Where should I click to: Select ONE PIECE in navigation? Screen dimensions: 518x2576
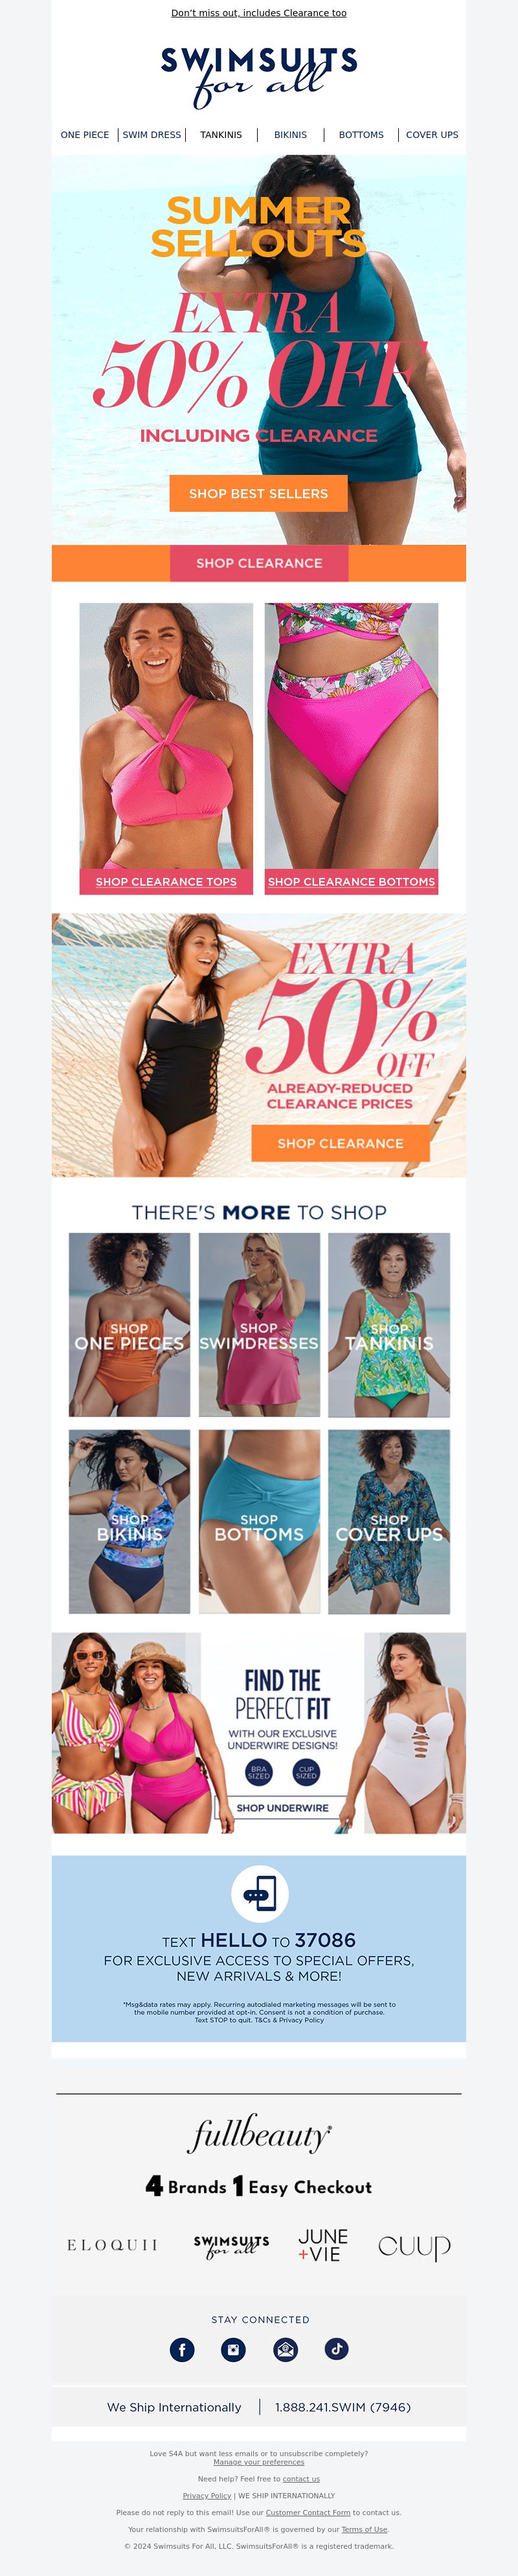point(85,135)
